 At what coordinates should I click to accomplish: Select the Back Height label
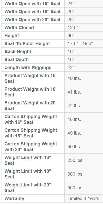click(x=18, y=52)
